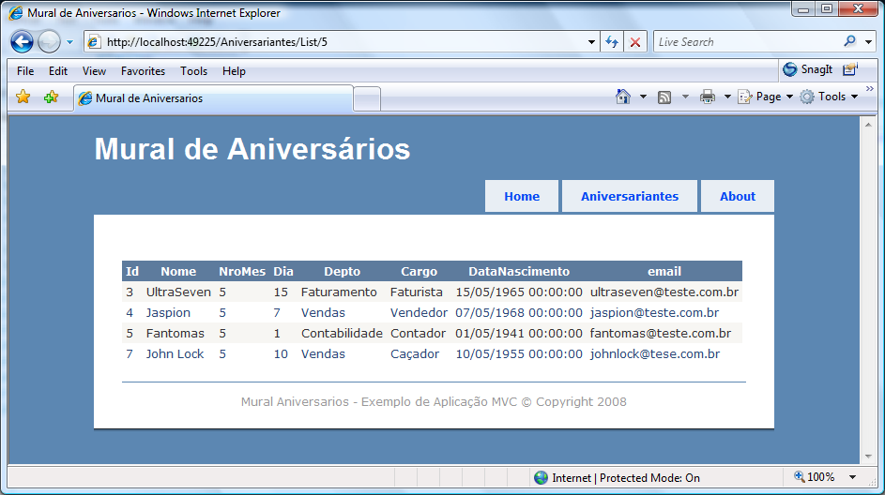The image size is (885, 495).
Task: Expand the zoom level dropdown arrow
Action: 852,477
